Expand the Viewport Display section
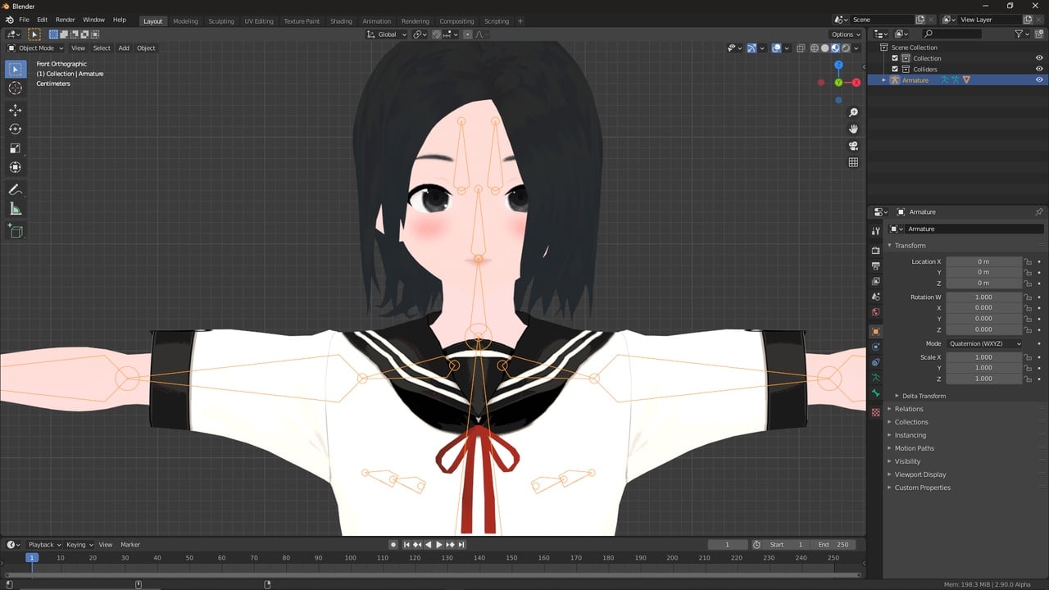The width and height of the screenshot is (1049, 590). [920, 474]
